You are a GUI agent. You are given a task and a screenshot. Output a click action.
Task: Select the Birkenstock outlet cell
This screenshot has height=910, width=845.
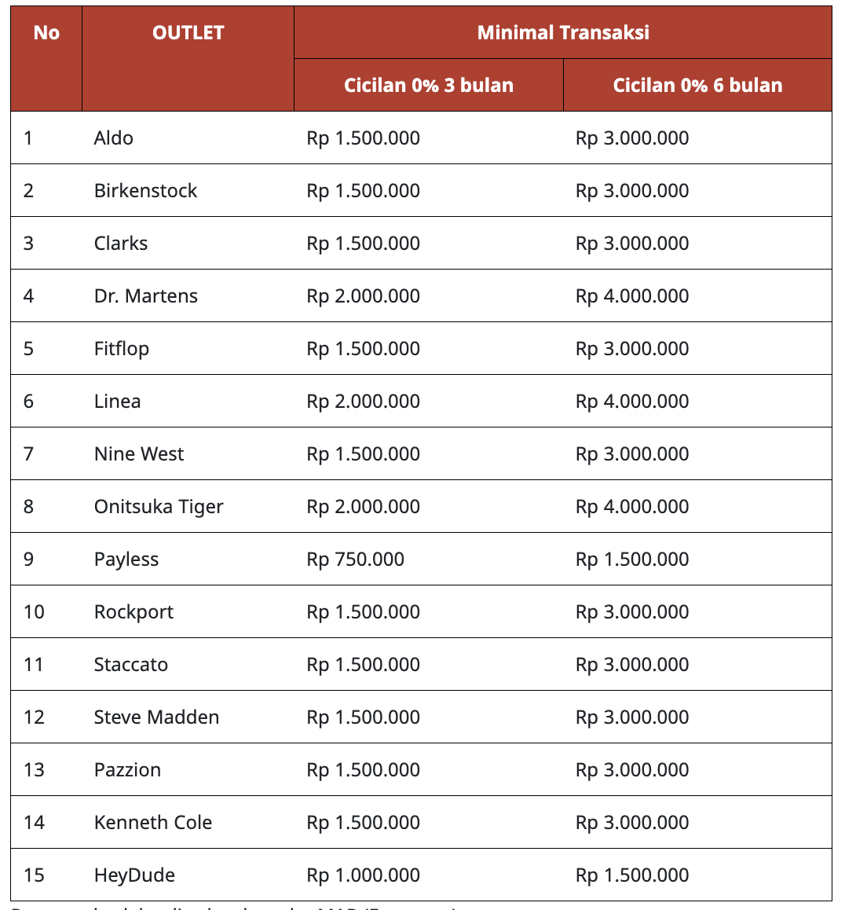click(x=145, y=191)
